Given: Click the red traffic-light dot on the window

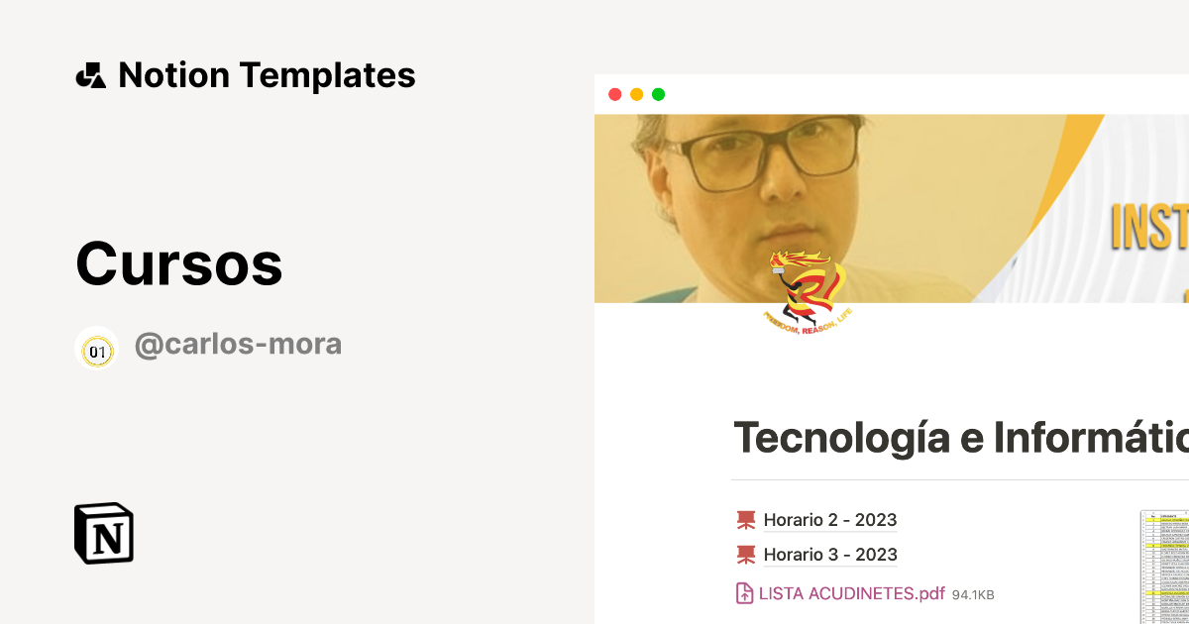Looking at the screenshot, I should [x=615, y=94].
